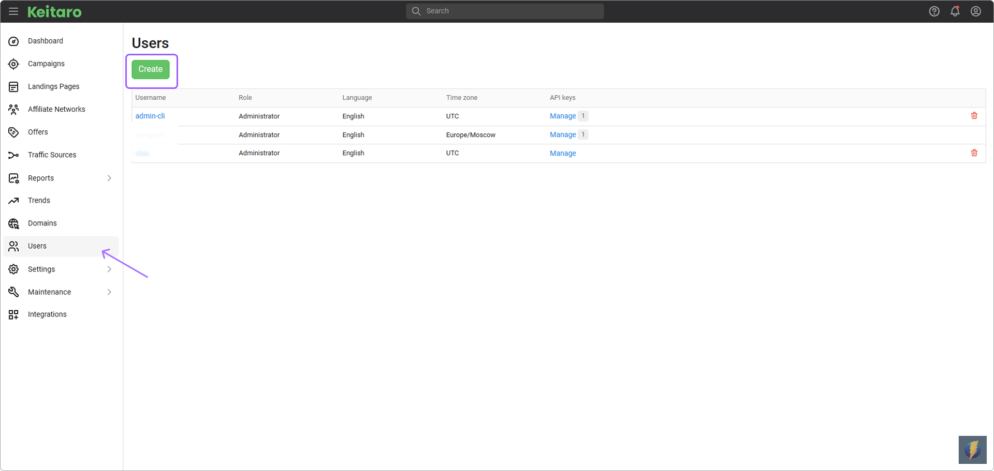Open Traffic Sources from sidebar
This screenshot has width=994, height=471.
coord(52,155)
